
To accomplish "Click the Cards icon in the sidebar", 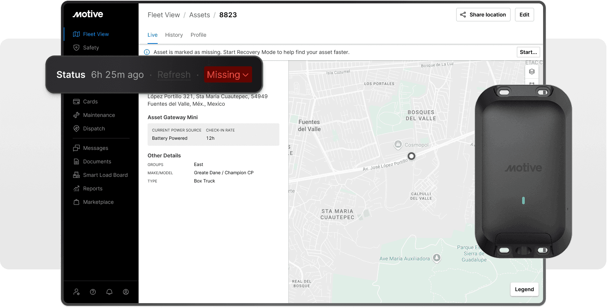I will tap(76, 102).
